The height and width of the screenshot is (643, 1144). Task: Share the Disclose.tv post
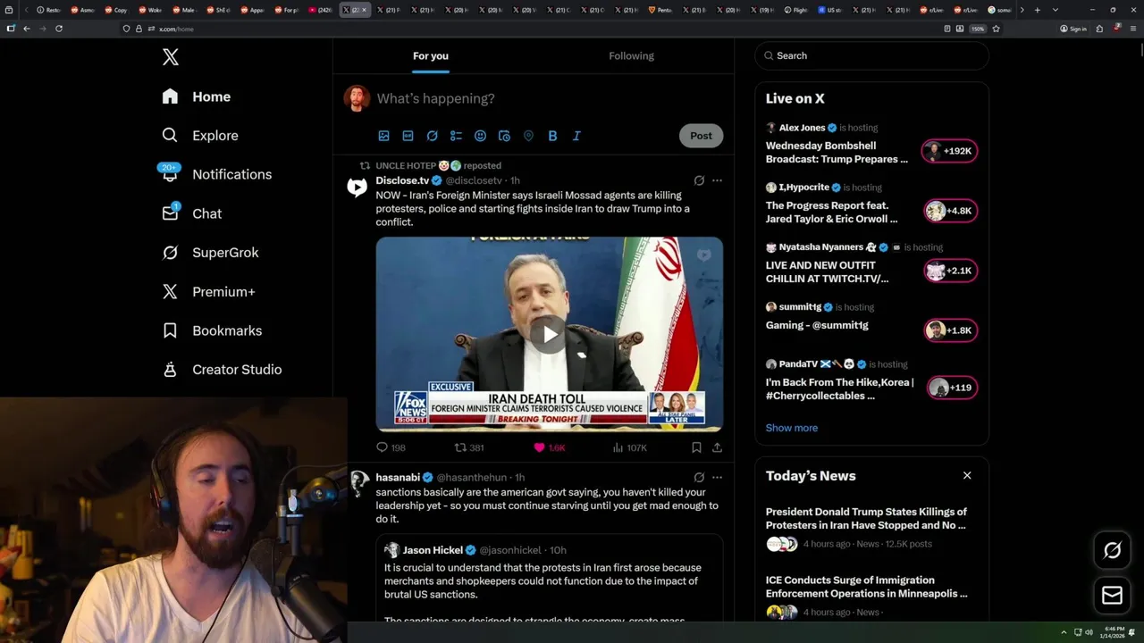pos(717,447)
